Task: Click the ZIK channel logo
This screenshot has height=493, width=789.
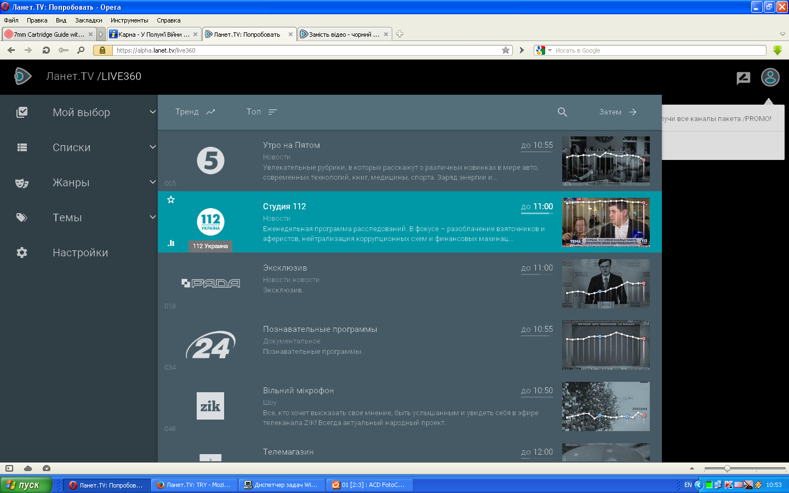Action: (210, 406)
